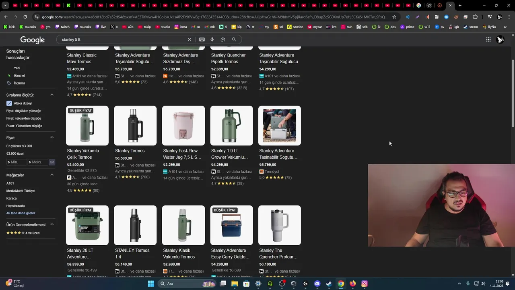Screen dimensions: 515x290
Task: Open Steam from the taskbar
Action: tap(329, 284)
